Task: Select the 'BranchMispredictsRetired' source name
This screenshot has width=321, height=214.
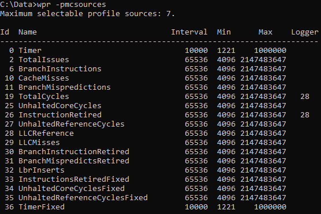Action: (74, 160)
